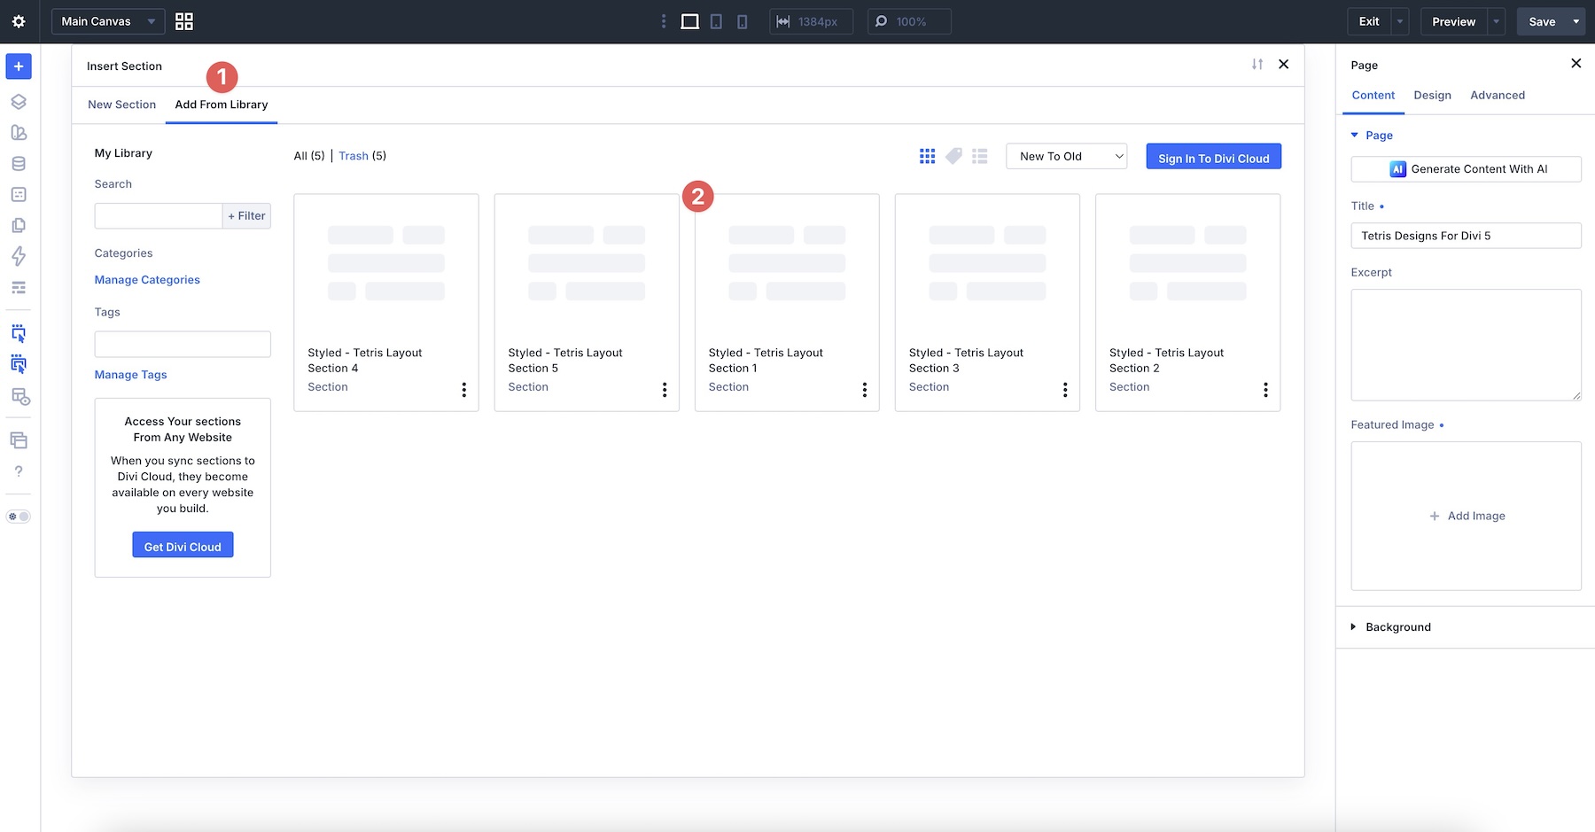Open the database-style icon in left sidebar
1595x832 pixels.
click(x=19, y=163)
